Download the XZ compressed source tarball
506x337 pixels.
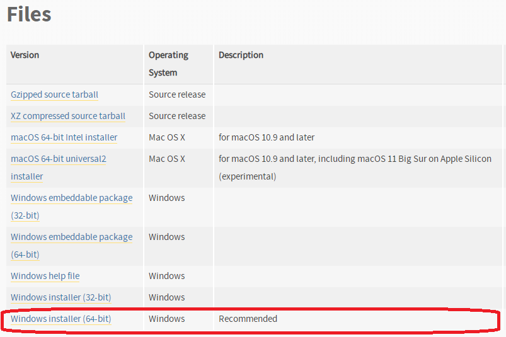pos(68,116)
